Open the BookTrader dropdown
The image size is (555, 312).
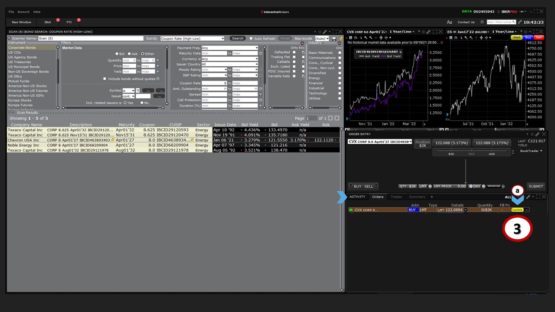[531, 151]
